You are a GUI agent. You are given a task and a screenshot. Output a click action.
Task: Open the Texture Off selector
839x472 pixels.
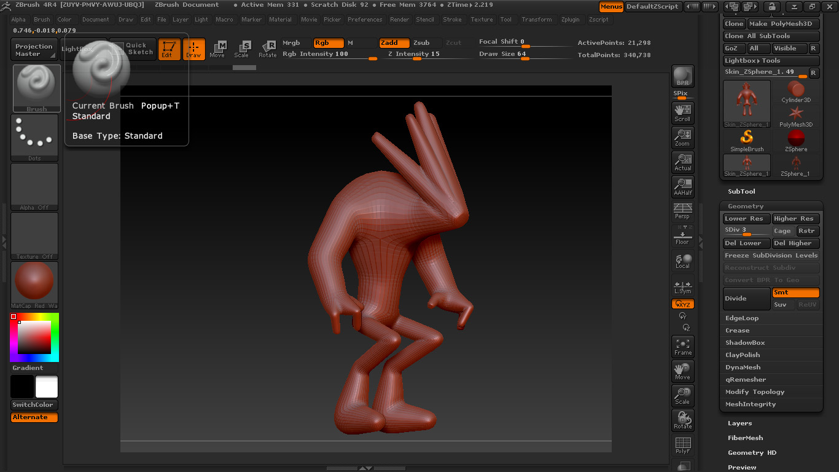click(34, 236)
